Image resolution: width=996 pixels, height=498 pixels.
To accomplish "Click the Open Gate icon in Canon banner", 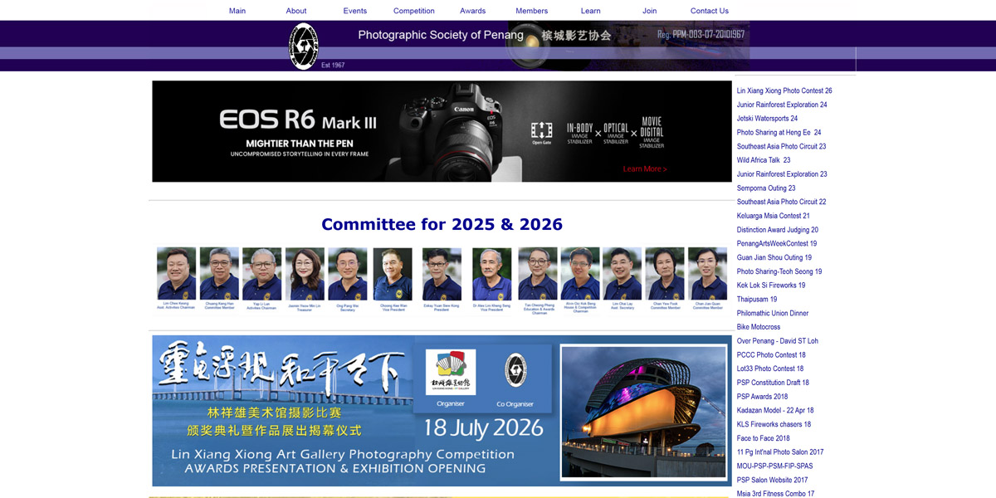I will click(541, 133).
